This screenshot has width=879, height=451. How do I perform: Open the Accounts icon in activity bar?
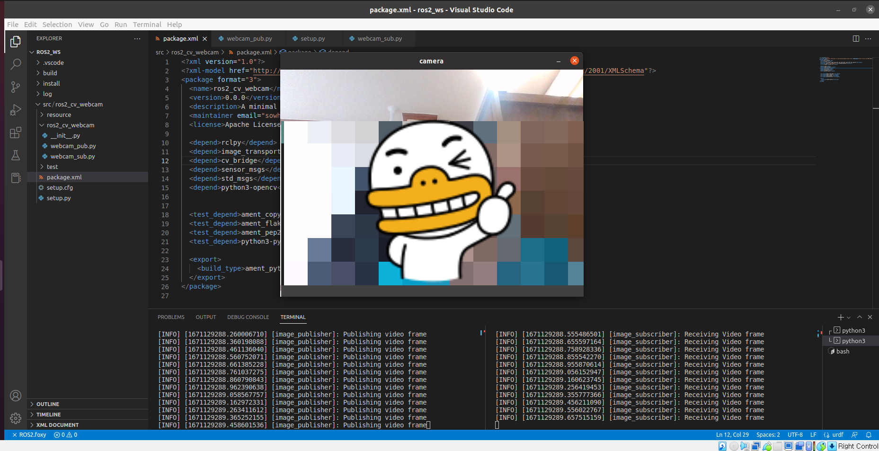[16, 396]
